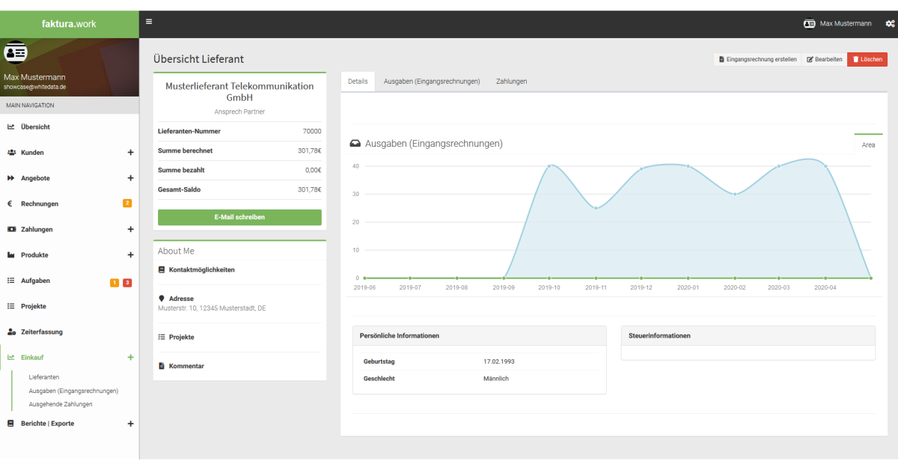Screen dimensions: 898x470
Task: Click the orange badge 2 on Rechnungen
Action: click(127, 204)
